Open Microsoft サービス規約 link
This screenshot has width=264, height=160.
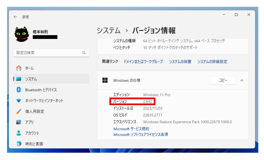131,129
